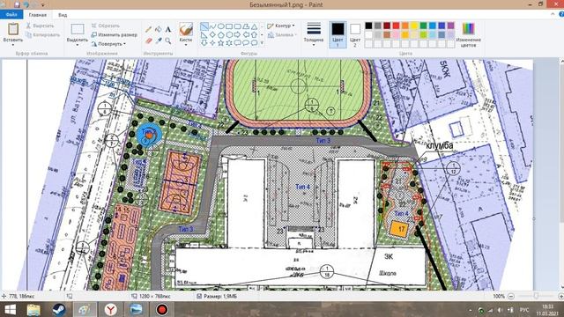564x317 pixels.
Task: Select the Text tool
Action: [x=168, y=29]
